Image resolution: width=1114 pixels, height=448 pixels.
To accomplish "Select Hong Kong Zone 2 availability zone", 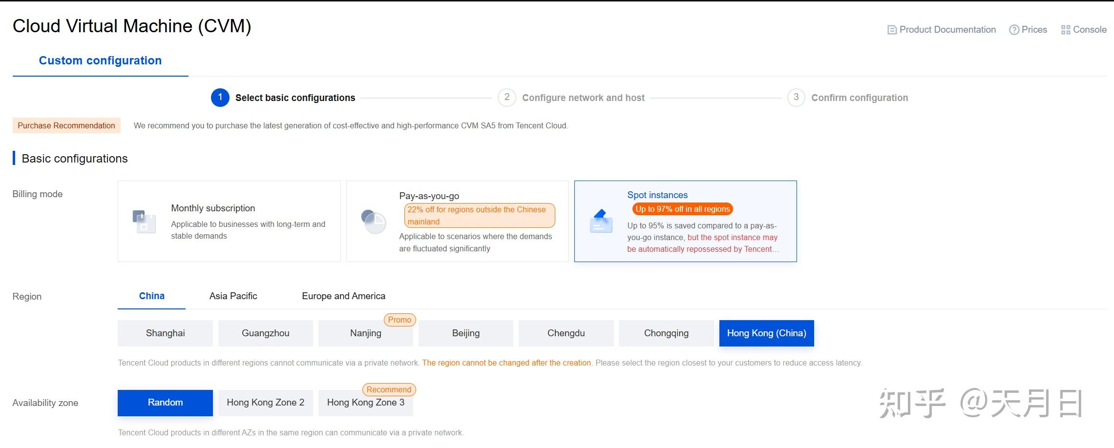I will click(x=266, y=403).
